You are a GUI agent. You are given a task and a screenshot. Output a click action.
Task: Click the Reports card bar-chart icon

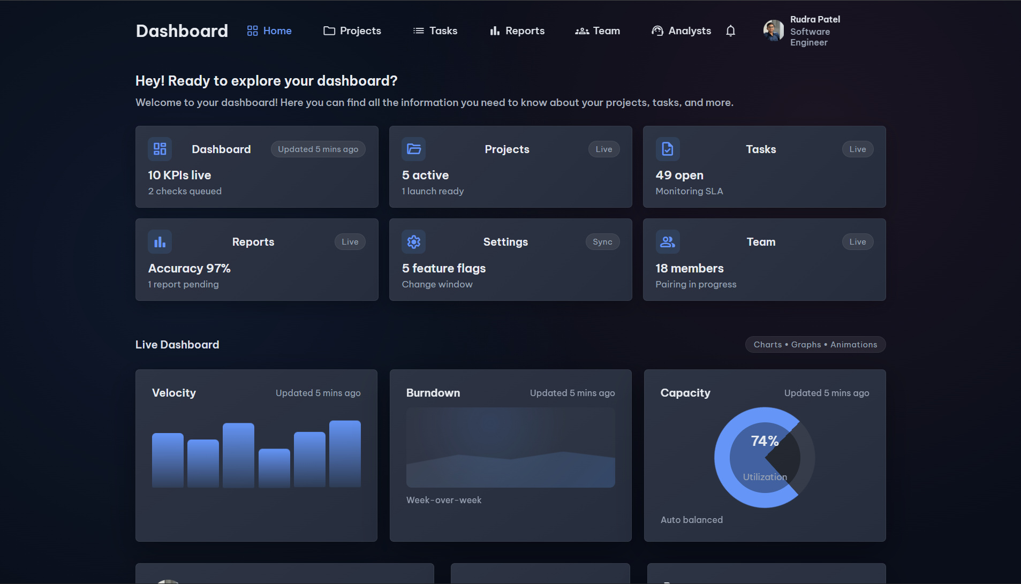(x=160, y=242)
